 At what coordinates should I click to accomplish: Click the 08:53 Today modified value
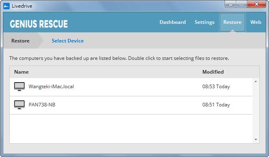pos(216,87)
